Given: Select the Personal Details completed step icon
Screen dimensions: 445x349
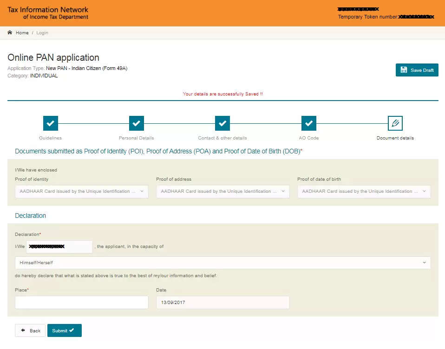Looking at the screenshot, I should click(x=136, y=123).
